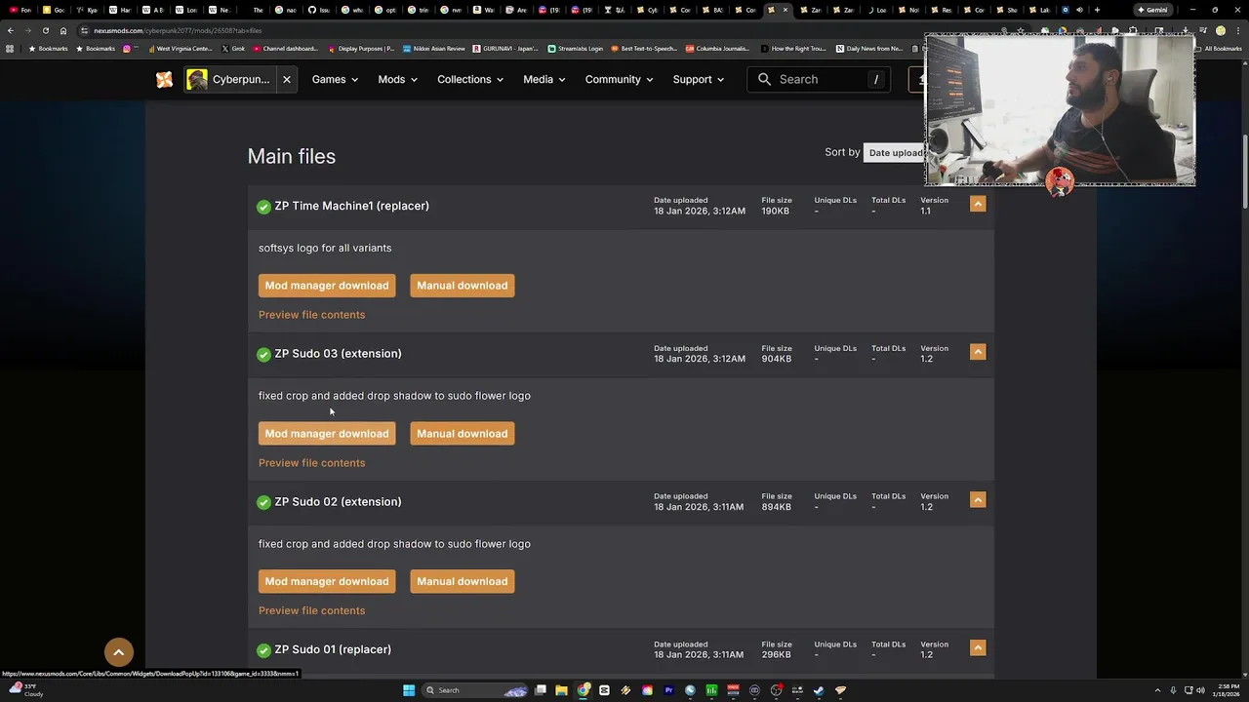Open the Best Text-to-Speech bookmark

tap(644, 49)
